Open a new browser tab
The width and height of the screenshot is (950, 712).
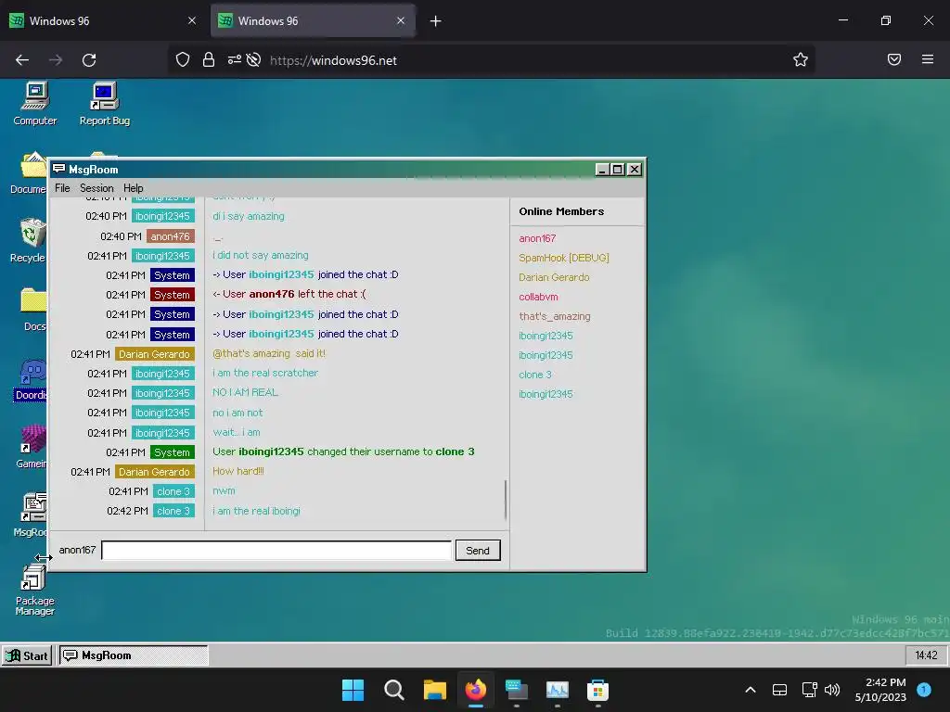tap(436, 21)
